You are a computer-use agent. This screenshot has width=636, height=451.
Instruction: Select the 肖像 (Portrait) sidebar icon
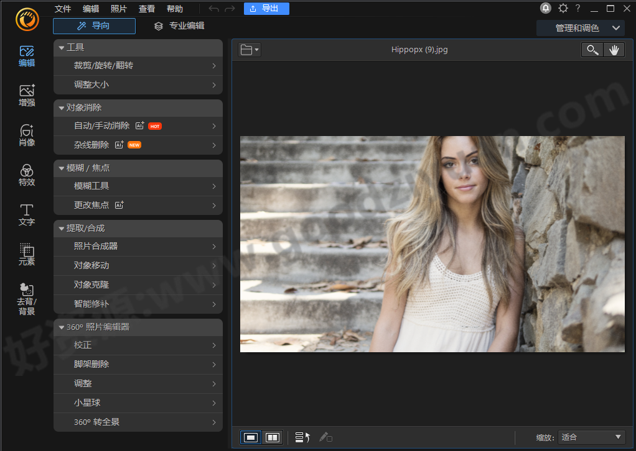click(x=27, y=135)
